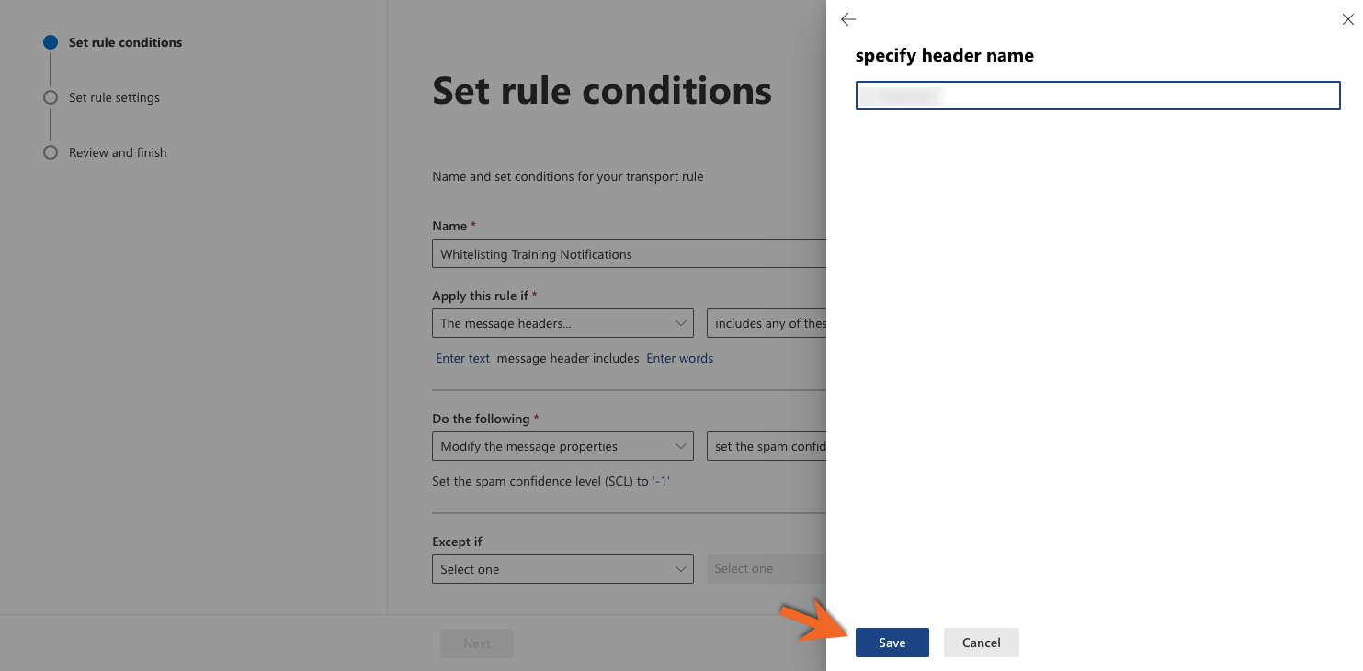The width and height of the screenshot is (1363, 671).
Task: Open 'The message headers...' dropdown
Action: click(562, 323)
